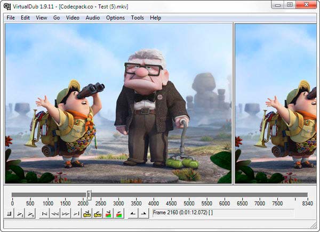Go to the previous keyframe
The width and height of the screenshot is (320, 232).
coord(87,214)
